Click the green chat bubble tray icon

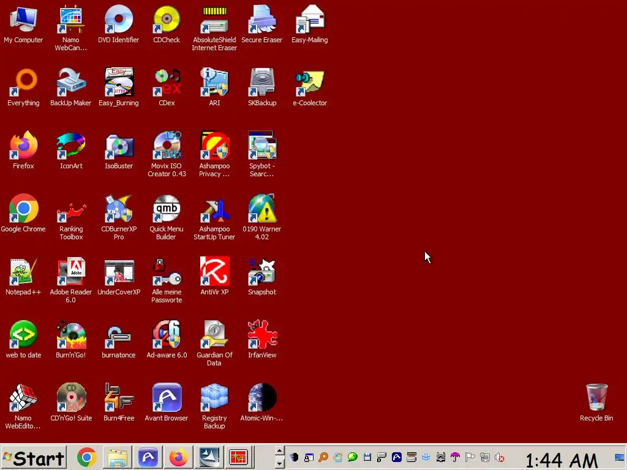(352, 457)
